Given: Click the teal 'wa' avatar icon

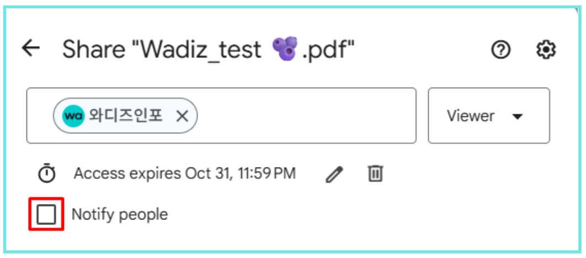Looking at the screenshot, I should point(73,116).
